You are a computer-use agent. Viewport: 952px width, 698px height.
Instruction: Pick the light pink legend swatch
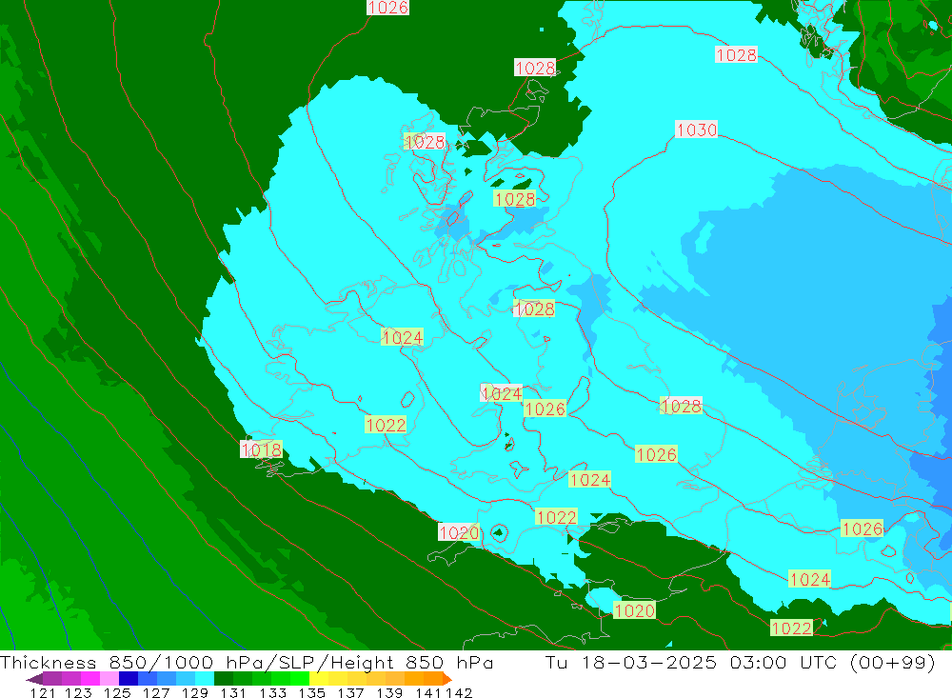point(109,678)
